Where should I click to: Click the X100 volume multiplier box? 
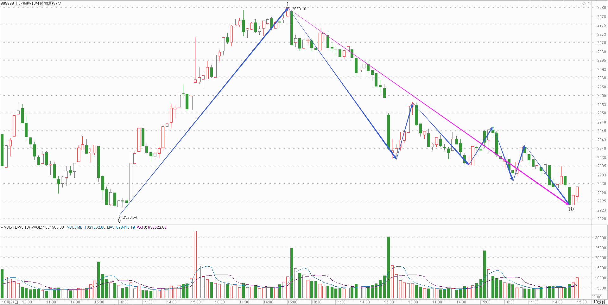click(597, 297)
